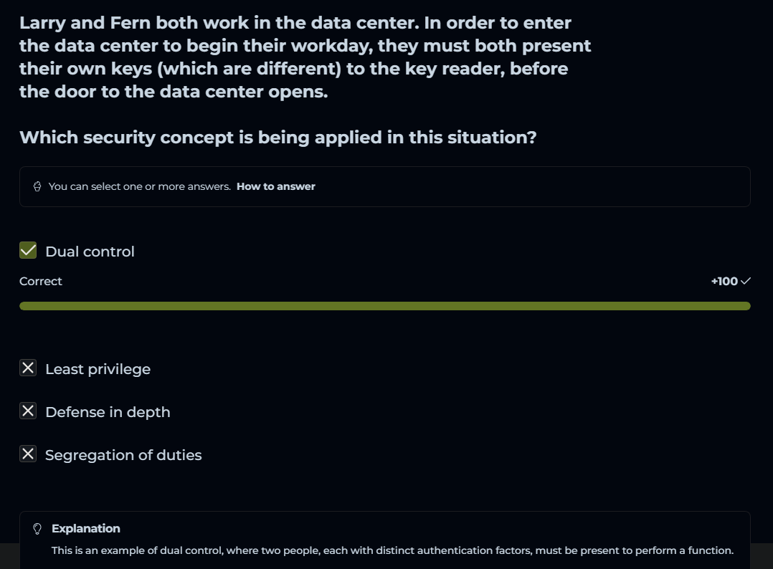Open the How to answer link

pyautogui.click(x=276, y=186)
